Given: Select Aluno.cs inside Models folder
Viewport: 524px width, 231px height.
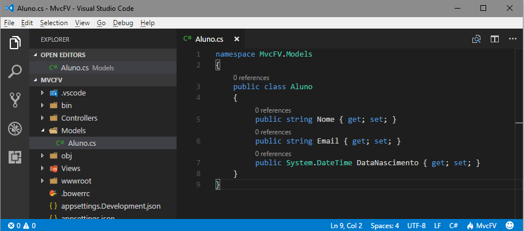Looking at the screenshot, I should [x=103, y=143].
